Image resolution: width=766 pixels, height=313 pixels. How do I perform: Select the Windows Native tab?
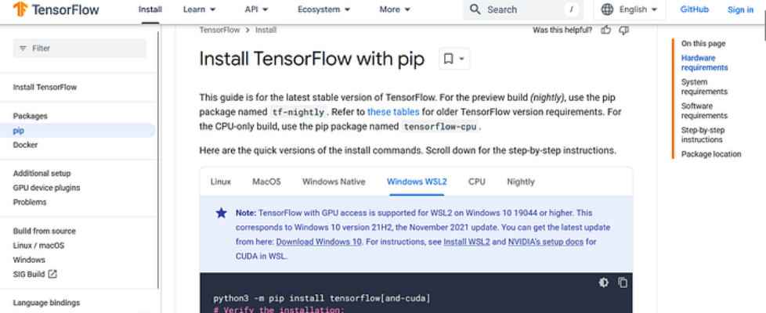334,182
